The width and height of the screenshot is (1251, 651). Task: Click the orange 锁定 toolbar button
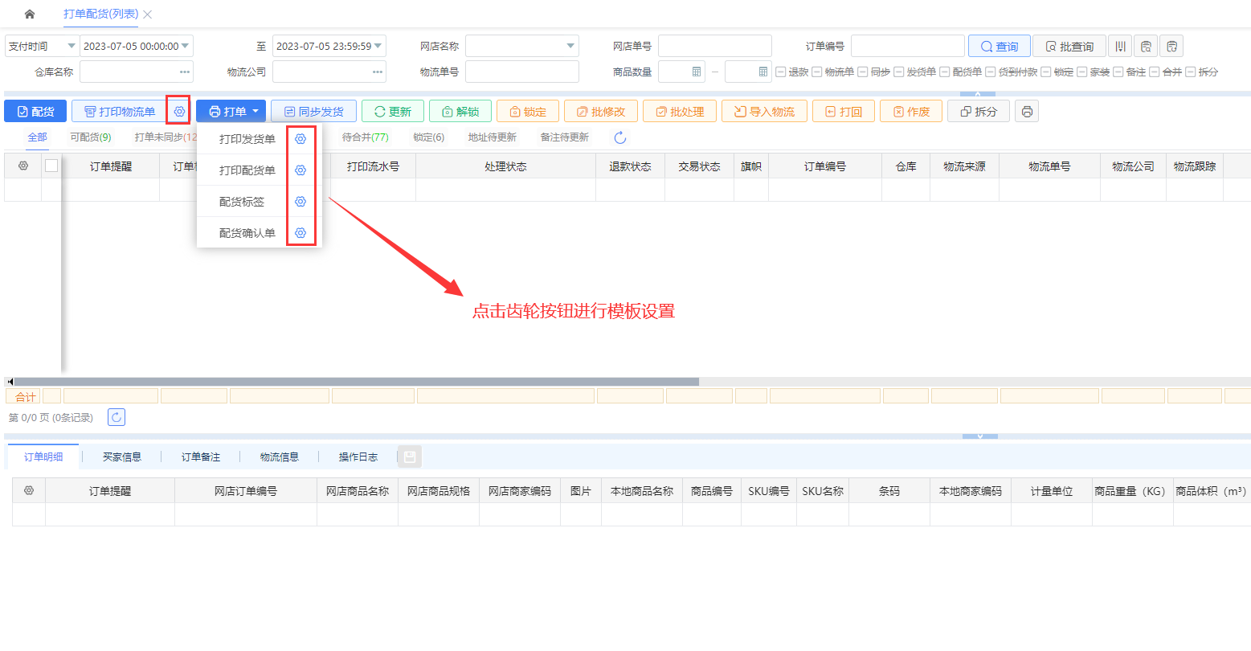click(528, 111)
